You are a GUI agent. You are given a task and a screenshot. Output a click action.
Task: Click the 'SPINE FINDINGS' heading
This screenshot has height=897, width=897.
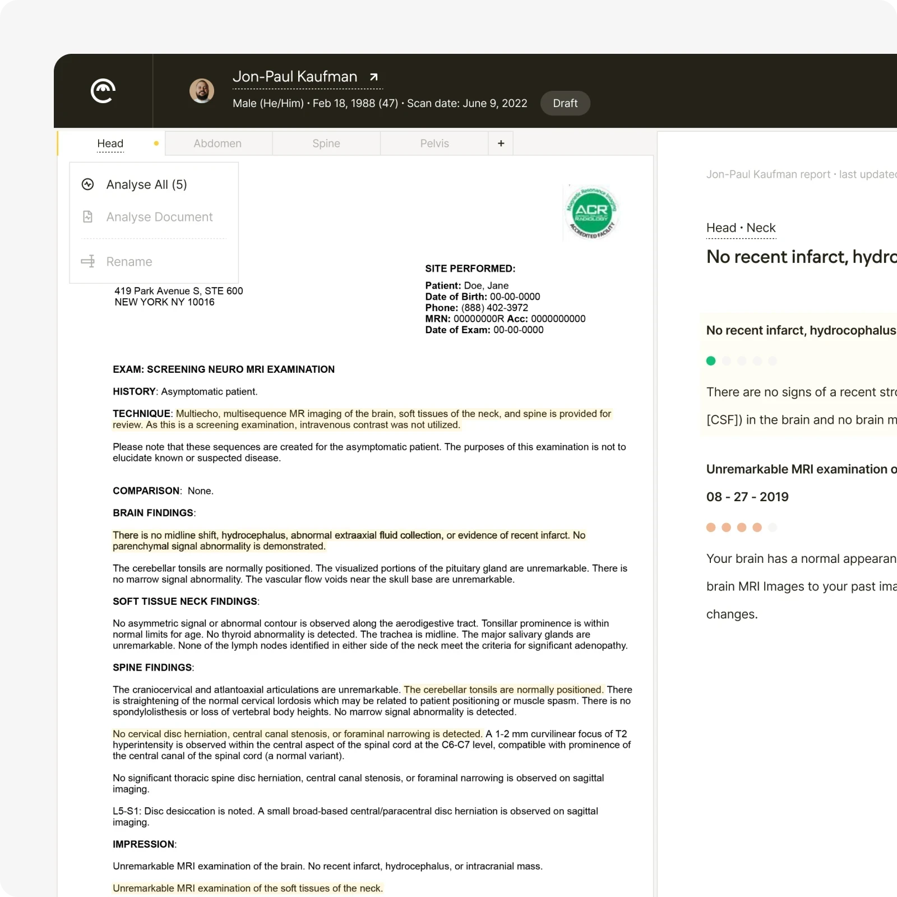point(154,668)
